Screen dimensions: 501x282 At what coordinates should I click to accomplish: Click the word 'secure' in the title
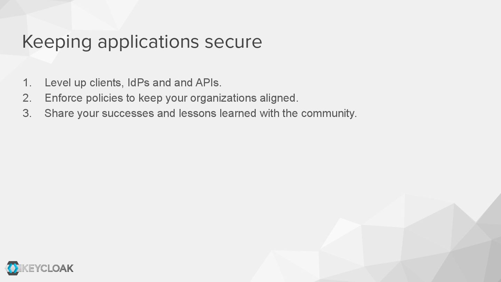tap(233, 42)
